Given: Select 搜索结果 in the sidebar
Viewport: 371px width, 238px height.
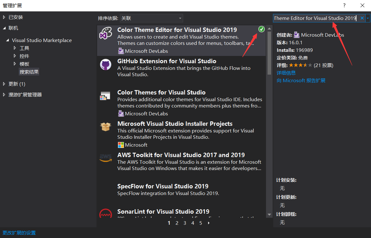Looking at the screenshot, I should [29, 72].
